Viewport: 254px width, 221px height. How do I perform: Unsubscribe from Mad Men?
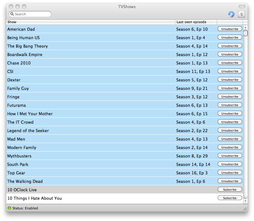click(x=230, y=139)
